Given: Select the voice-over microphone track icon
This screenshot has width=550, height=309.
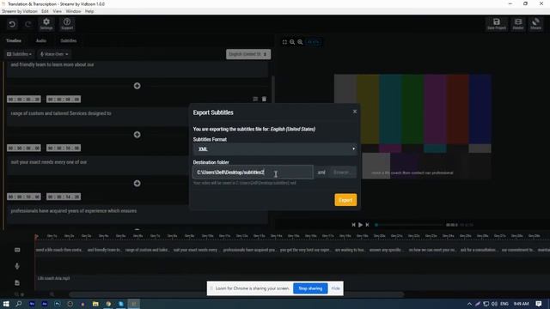Looking at the screenshot, I should pyautogui.click(x=17, y=266).
